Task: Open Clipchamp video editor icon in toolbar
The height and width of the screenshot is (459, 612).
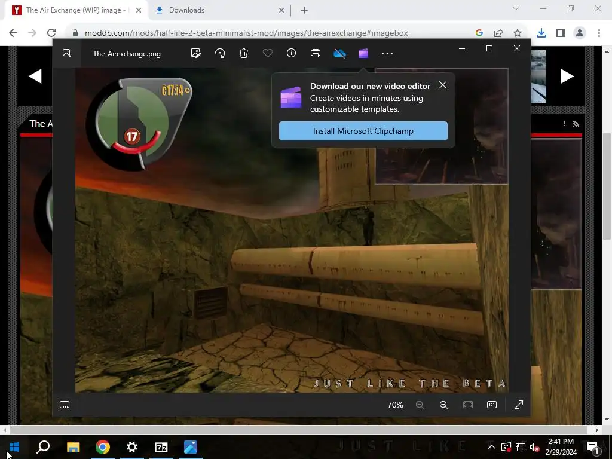Action: tap(363, 53)
